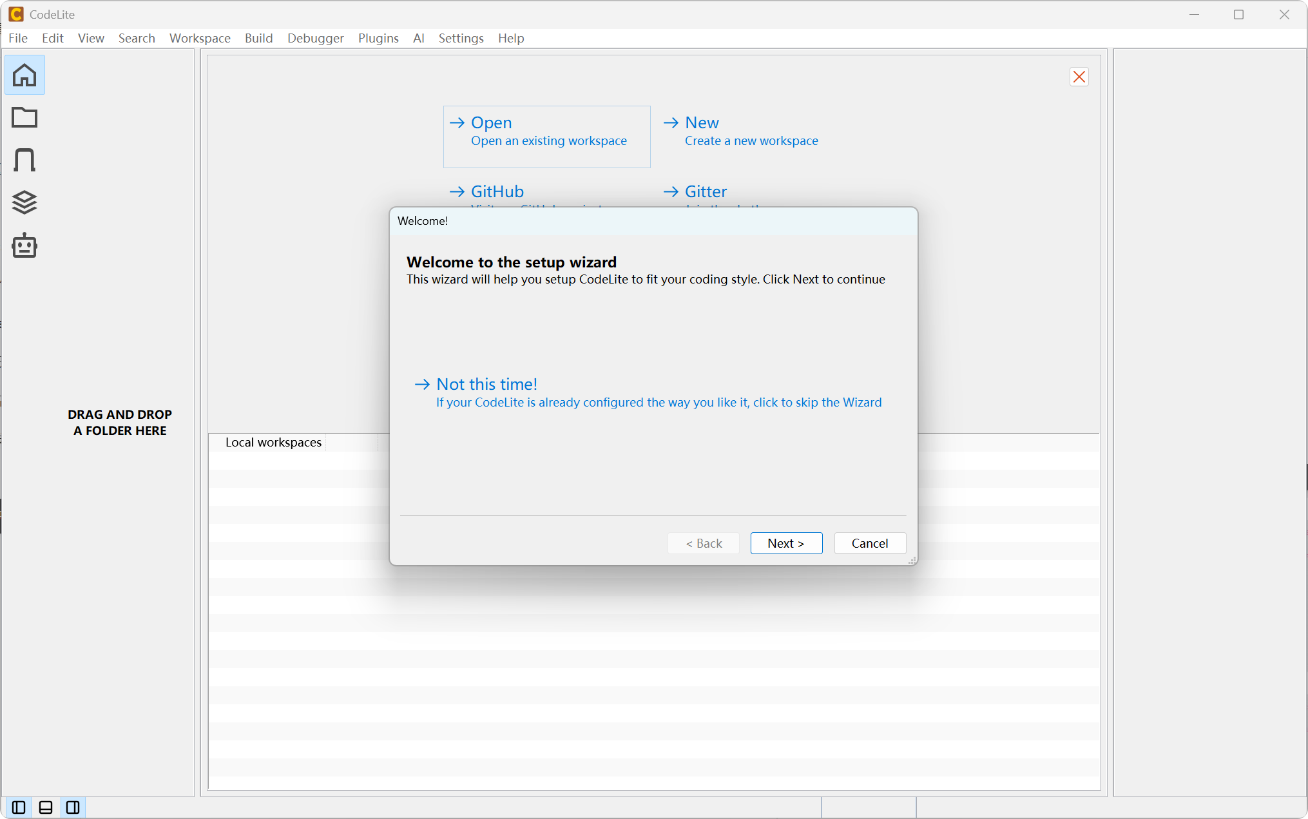The width and height of the screenshot is (1308, 819).
Task: Open an existing workspace
Action: tap(492, 122)
